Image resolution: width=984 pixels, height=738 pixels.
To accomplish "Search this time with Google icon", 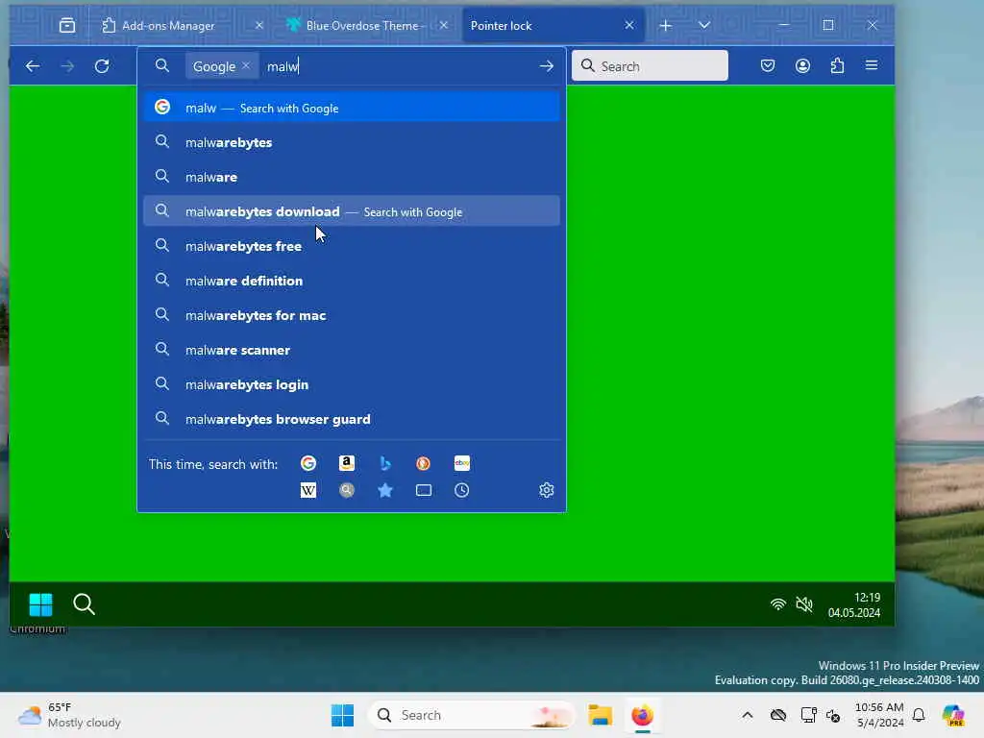I will (308, 463).
